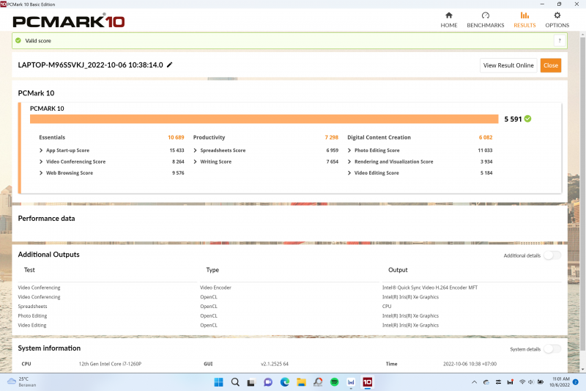The image size is (586, 391).
Task: Open File Explorer from the taskbar
Action: coord(301,382)
